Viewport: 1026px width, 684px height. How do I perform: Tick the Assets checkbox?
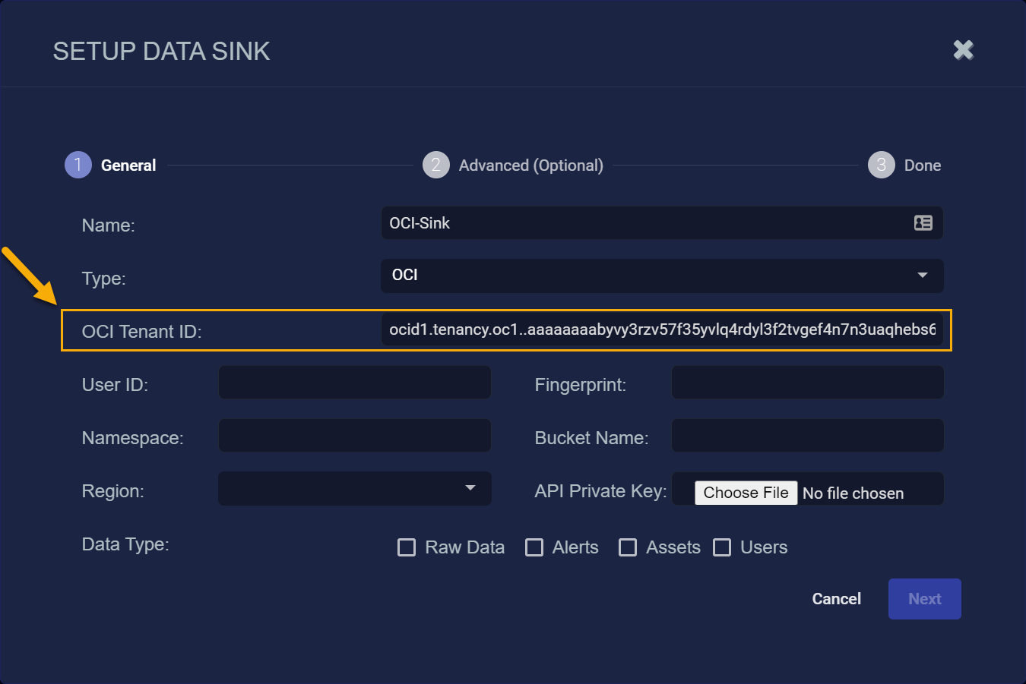click(x=628, y=547)
